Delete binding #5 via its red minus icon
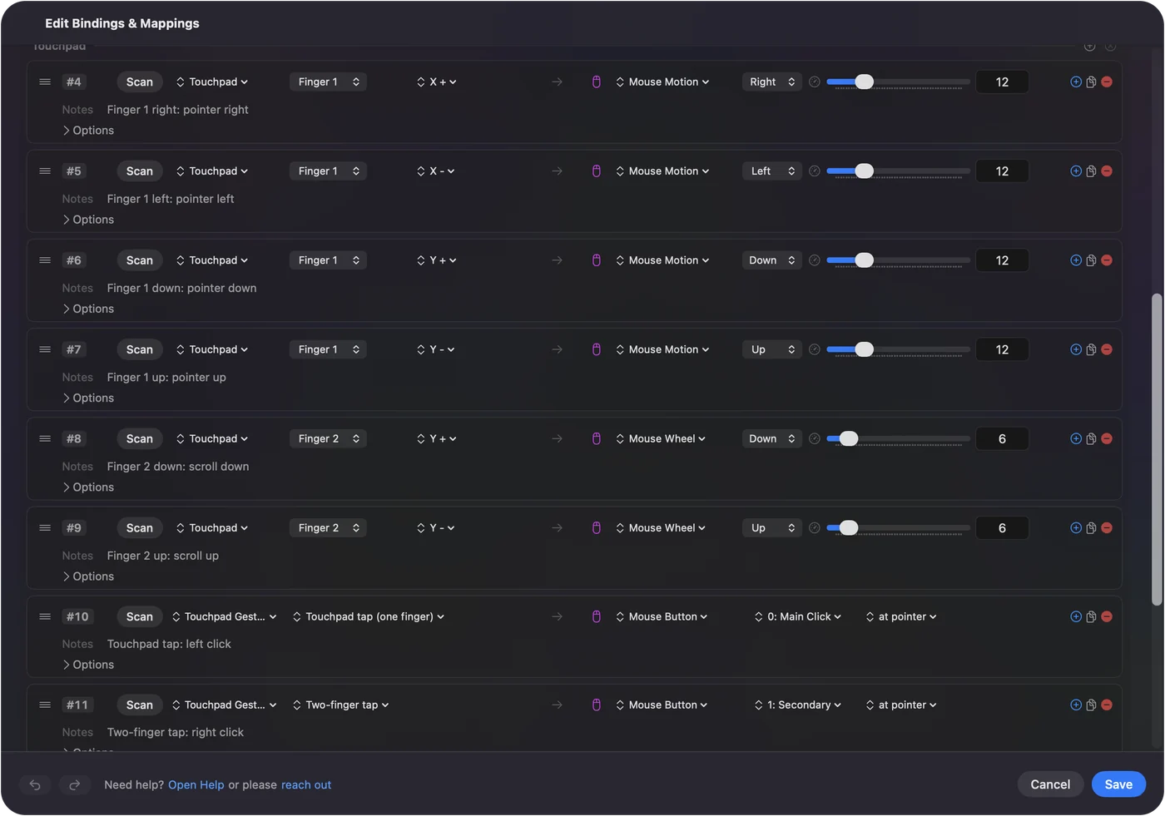Image resolution: width=1165 pixels, height=816 pixels. pyautogui.click(x=1107, y=171)
